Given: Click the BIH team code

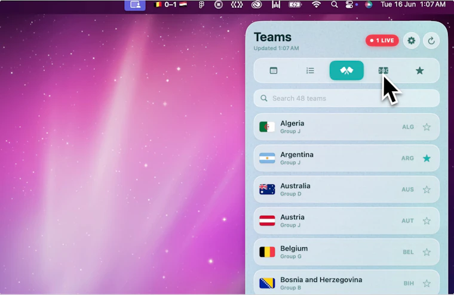Looking at the screenshot, I should pyautogui.click(x=409, y=284).
